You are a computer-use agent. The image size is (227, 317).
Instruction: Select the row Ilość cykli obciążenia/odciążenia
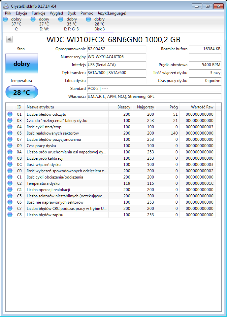(111, 177)
